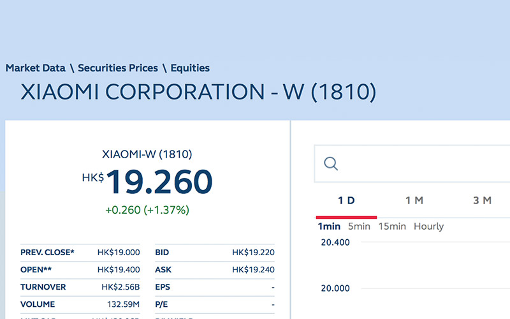Go to Securities Prices breadcrumb
The height and width of the screenshot is (319, 510).
pyautogui.click(x=118, y=68)
